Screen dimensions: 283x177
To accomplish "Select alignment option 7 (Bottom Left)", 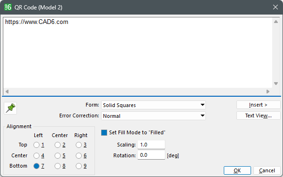I will (37, 166).
